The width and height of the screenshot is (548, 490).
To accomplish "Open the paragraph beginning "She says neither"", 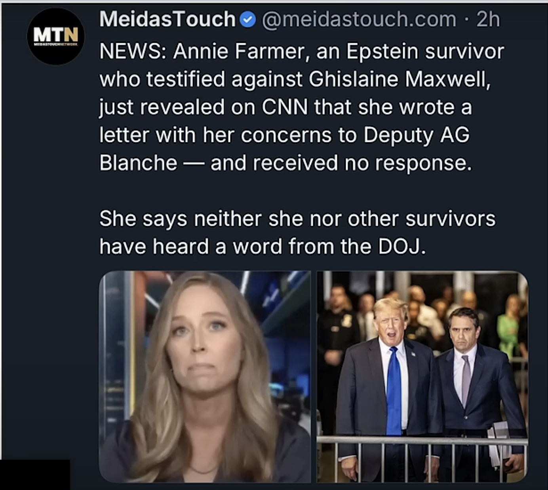I will (297, 232).
